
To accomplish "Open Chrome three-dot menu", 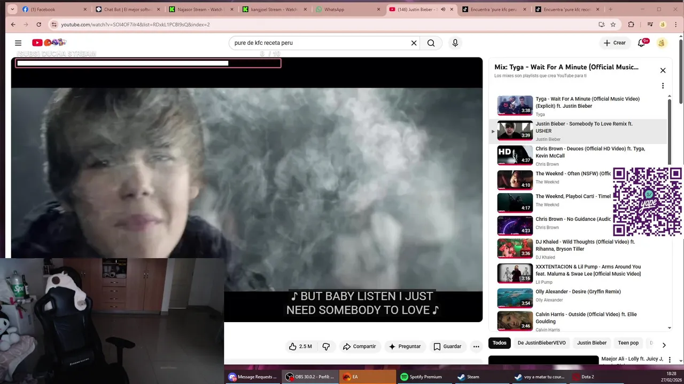I will (x=677, y=25).
